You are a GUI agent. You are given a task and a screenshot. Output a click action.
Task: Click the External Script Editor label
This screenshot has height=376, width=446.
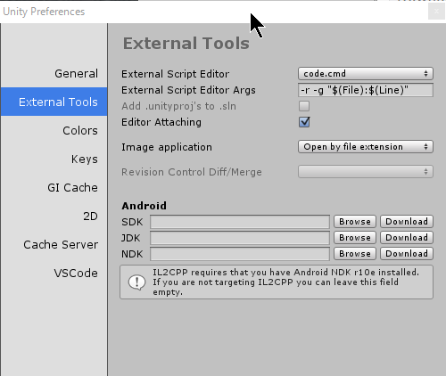pos(175,74)
